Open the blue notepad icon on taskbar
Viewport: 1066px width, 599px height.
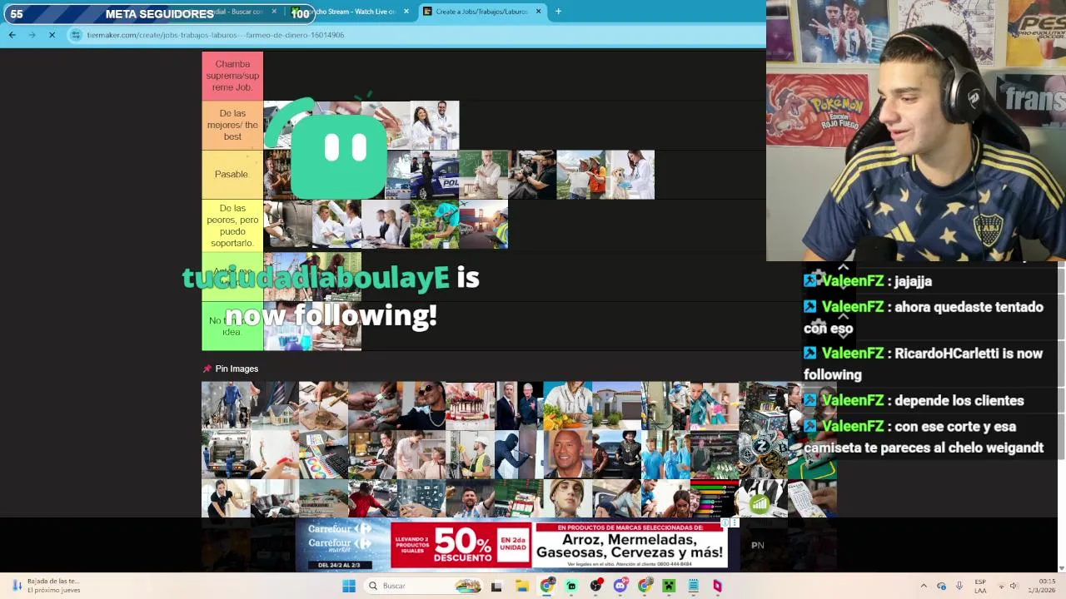pyautogui.click(x=693, y=586)
